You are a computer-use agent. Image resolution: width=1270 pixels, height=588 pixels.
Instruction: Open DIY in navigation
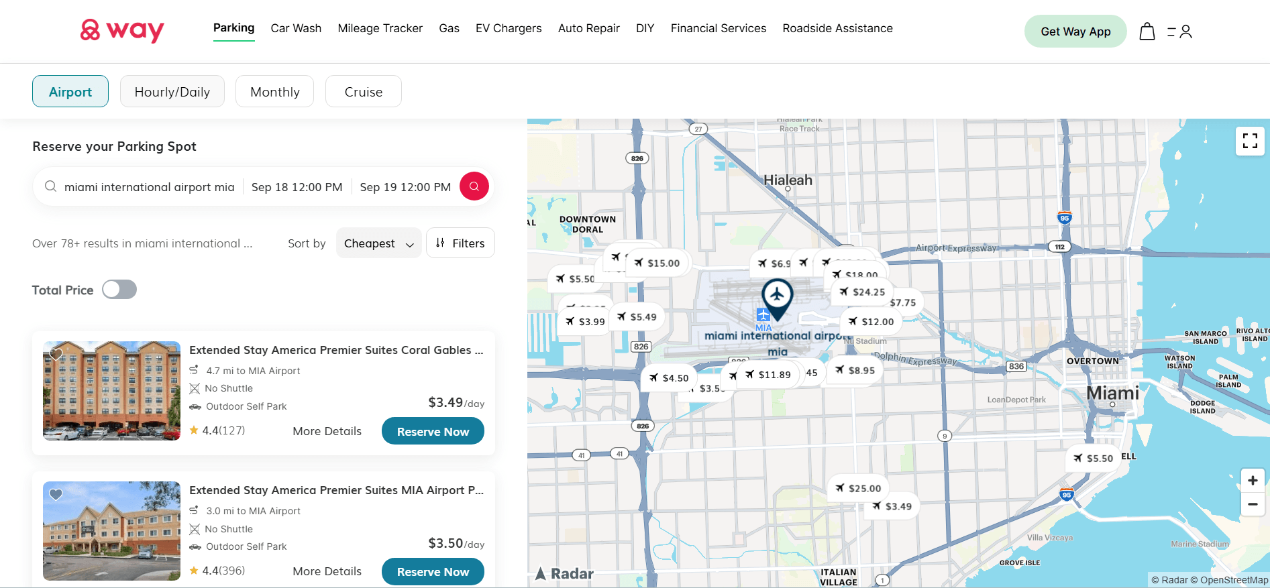tap(645, 28)
